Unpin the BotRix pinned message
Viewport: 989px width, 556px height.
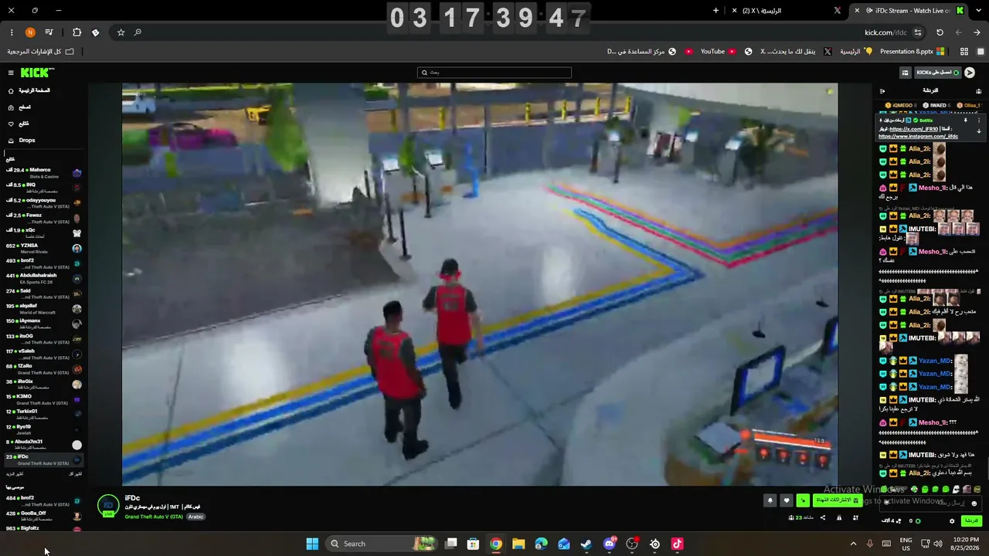(x=965, y=120)
